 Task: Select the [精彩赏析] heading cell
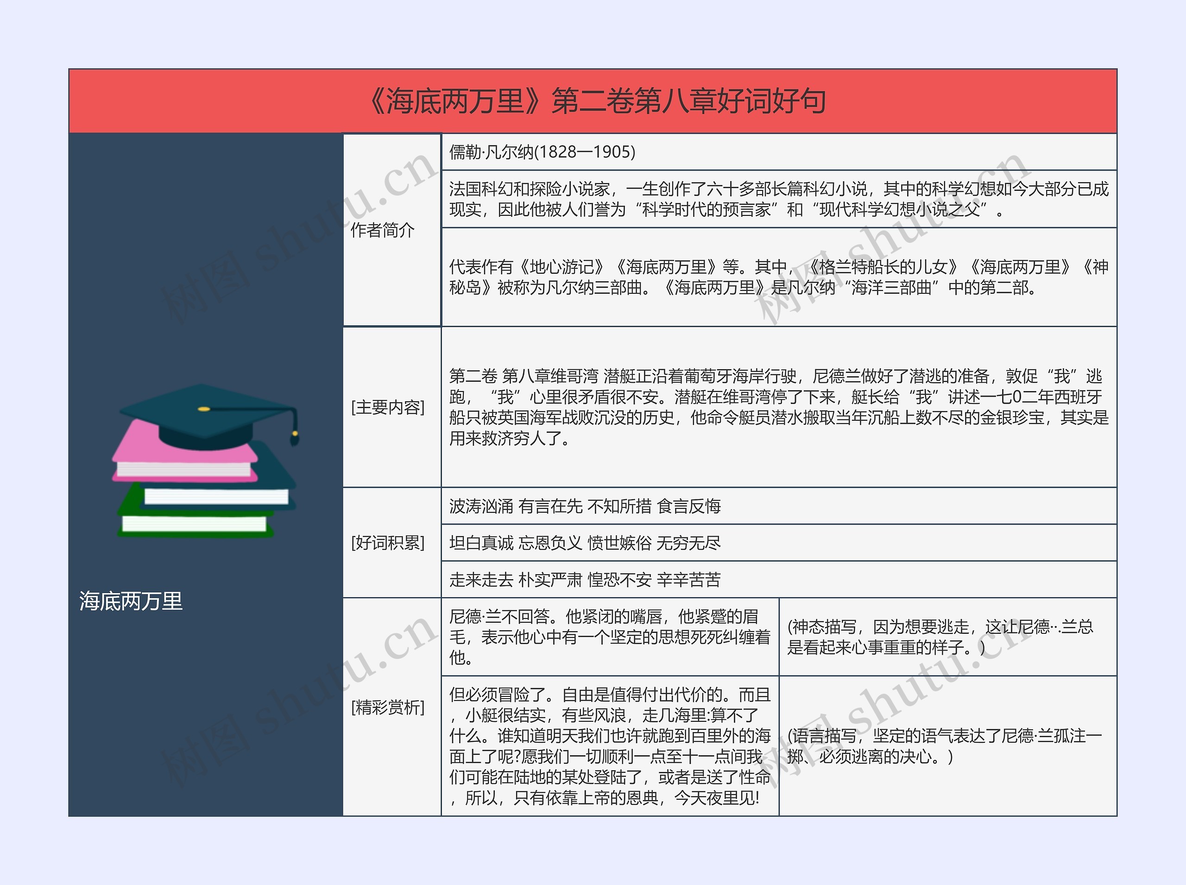pyautogui.click(x=391, y=707)
